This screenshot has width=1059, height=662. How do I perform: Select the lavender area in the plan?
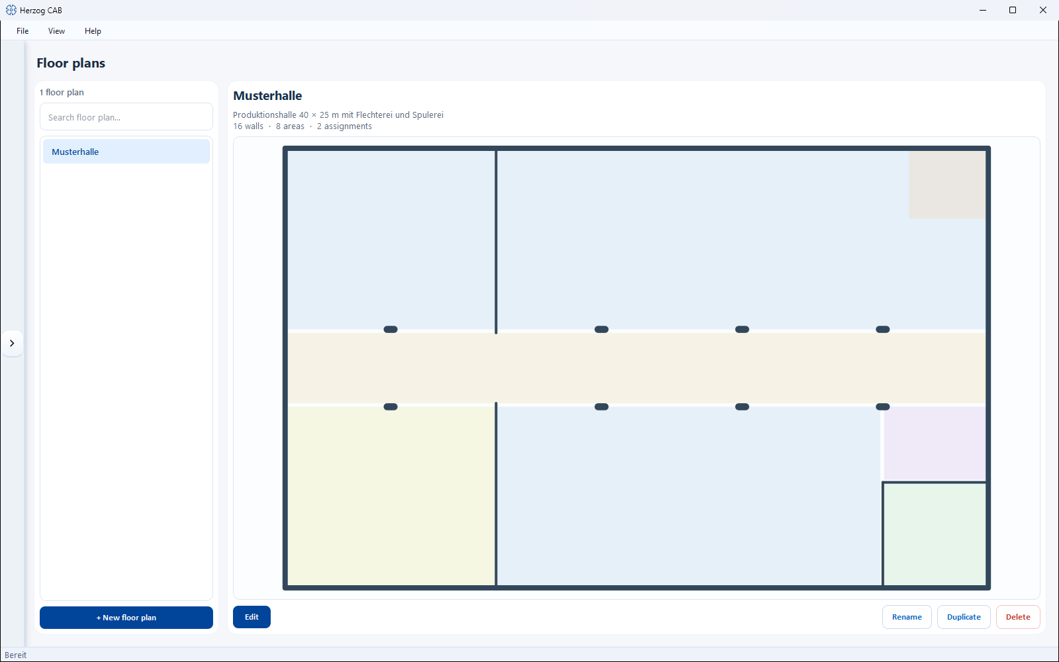coord(935,444)
